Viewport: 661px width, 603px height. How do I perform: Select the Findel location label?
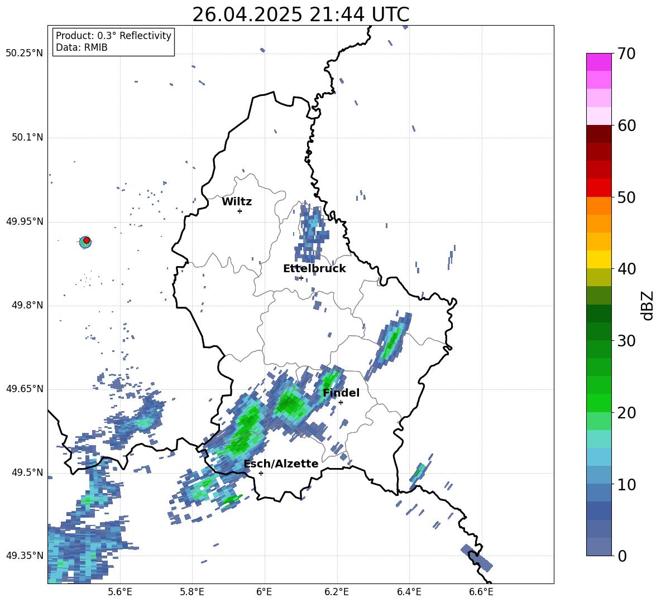pos(341,393)
